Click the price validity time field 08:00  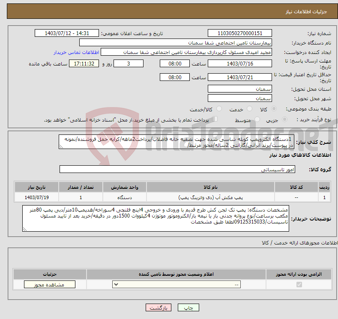(175, 77)
